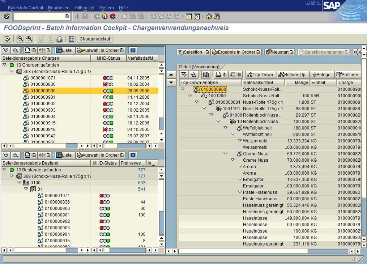Click the Detail panel horizontal scrollbar
367x264 pixels.
pyautogui.click(x=263, y=251)
